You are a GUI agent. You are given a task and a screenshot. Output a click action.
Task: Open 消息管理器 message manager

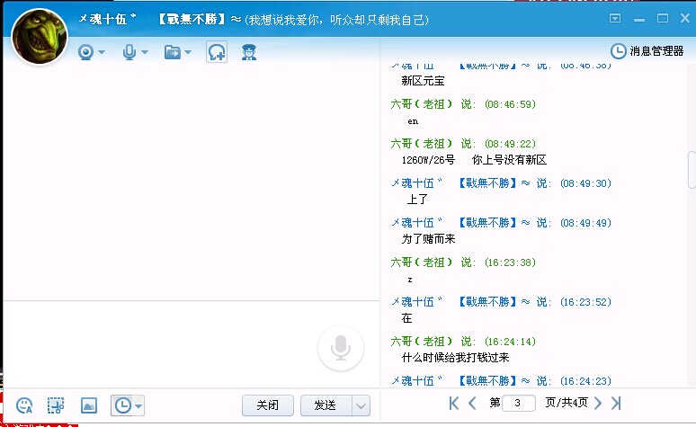click(647, 51)
